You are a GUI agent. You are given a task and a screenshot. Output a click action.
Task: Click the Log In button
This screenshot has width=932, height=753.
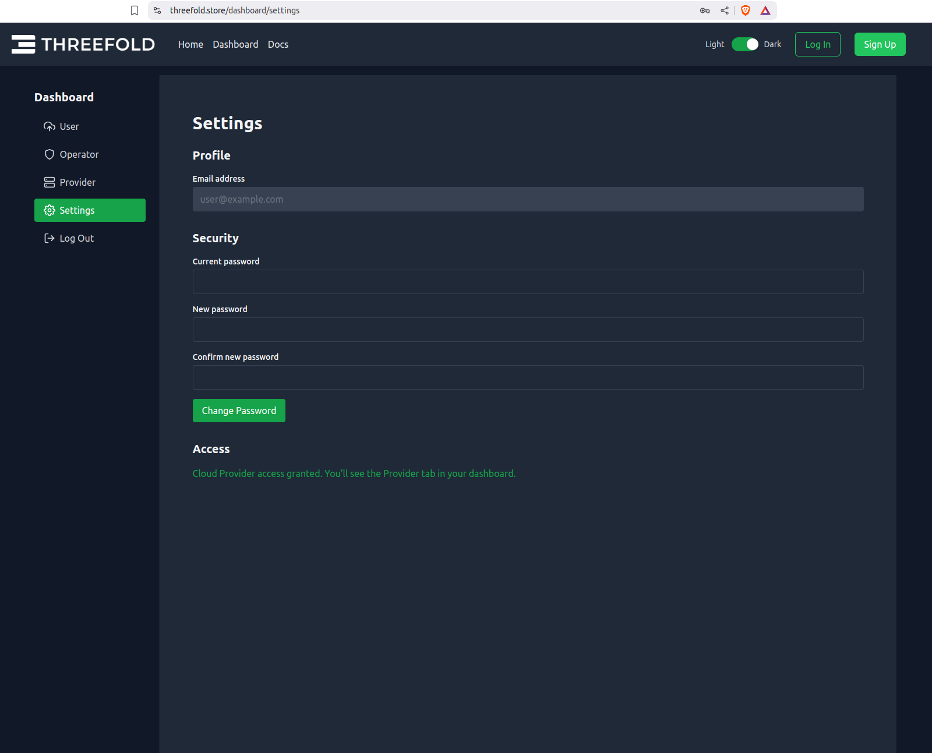pos(818,44)
